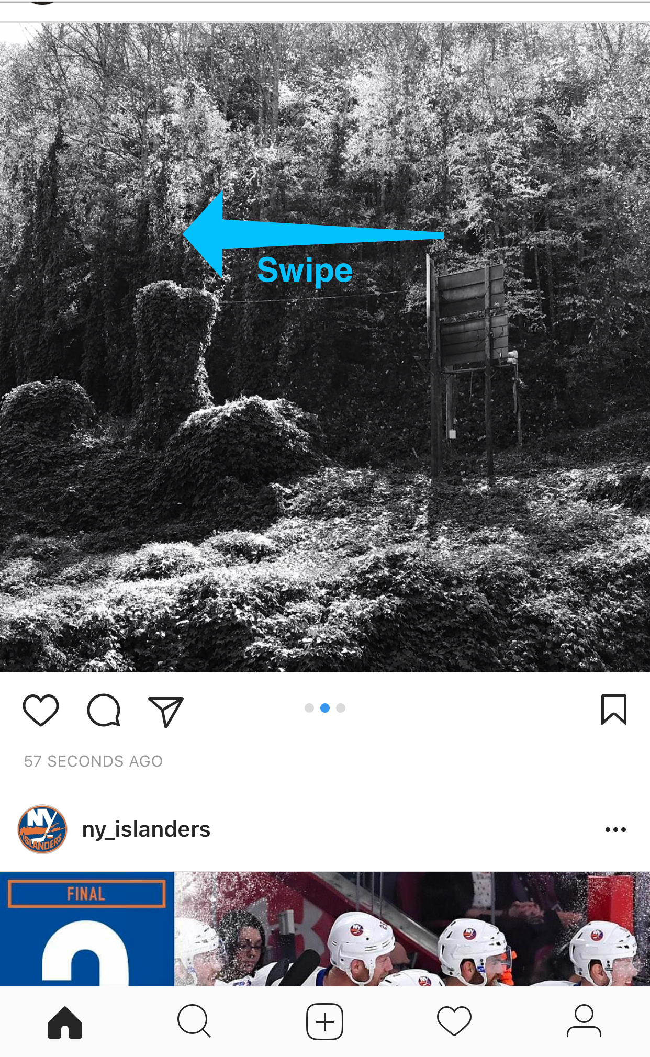The image size is (650, 1057).
Task: Open the Search tab magnifier
Action: [194, 1021]
